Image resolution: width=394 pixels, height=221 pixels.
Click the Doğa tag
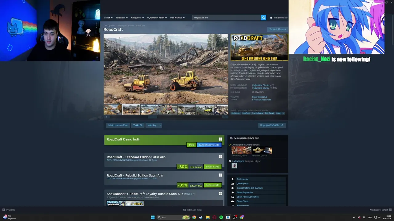click(278, 113)
